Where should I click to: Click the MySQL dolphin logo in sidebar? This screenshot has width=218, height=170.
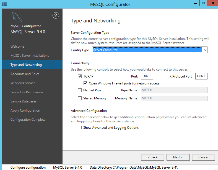click(17, 17)
